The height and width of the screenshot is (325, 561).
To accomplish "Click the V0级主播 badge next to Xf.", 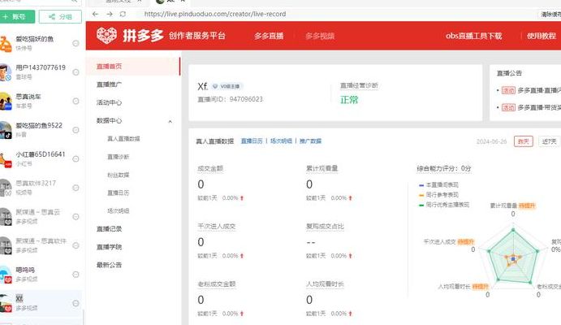I will pos(227,86).
